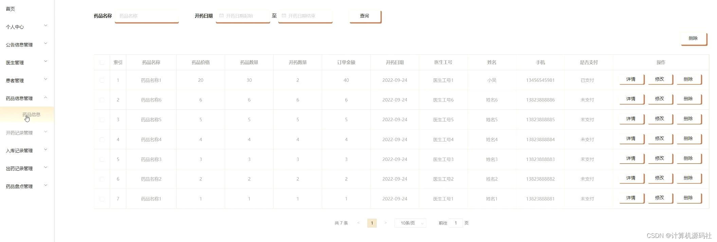Click the 开药数量 column header
This screenshot has width=717, height=242.
298,62
